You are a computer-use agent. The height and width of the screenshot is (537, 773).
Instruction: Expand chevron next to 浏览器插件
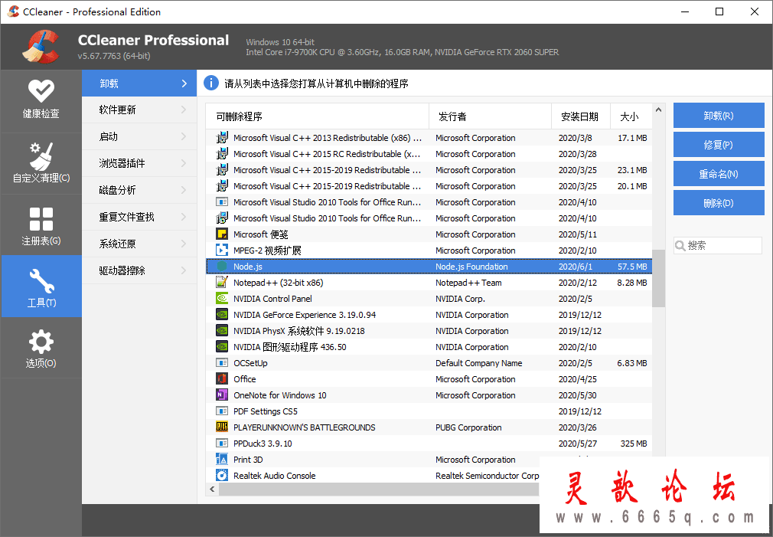coord(184,163)
